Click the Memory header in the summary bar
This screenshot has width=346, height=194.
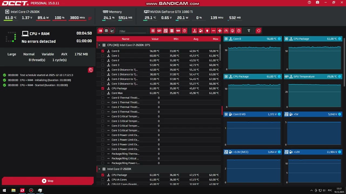(112, 12)
